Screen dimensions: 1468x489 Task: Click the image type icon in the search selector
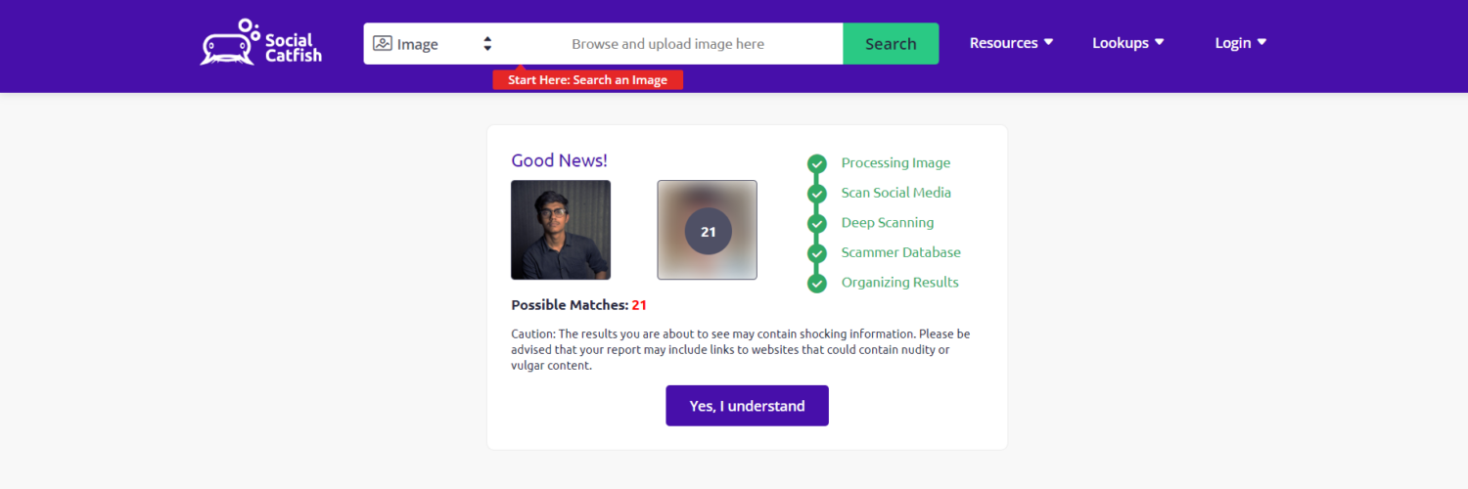pos(382,43)
